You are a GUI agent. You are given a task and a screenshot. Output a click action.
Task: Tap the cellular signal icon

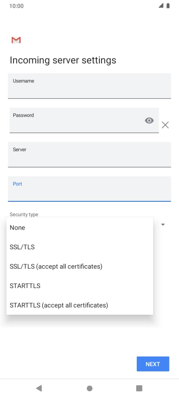pyautogui.click(x=161, y=6)
